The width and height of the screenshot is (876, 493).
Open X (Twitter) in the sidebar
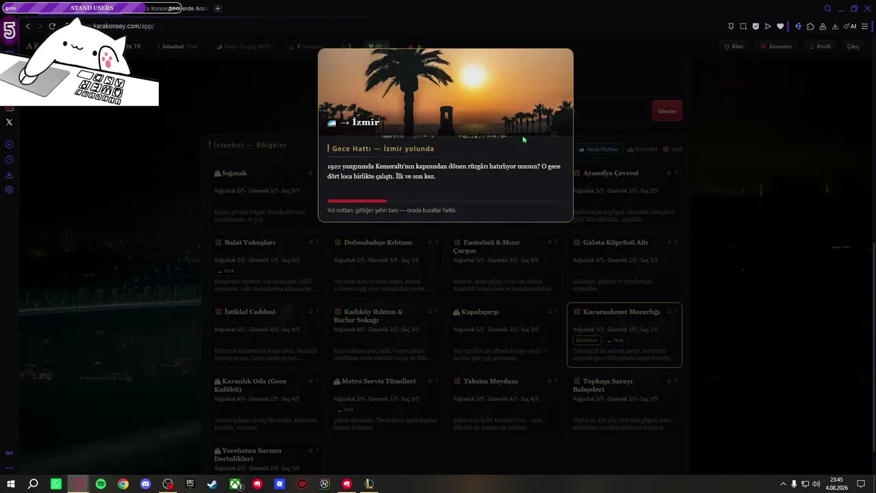(x=9, y=122)
